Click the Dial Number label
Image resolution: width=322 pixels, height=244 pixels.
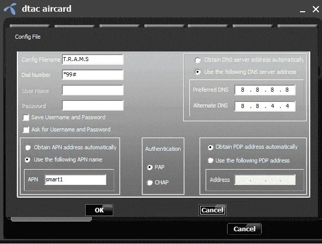tap(36, 75)
